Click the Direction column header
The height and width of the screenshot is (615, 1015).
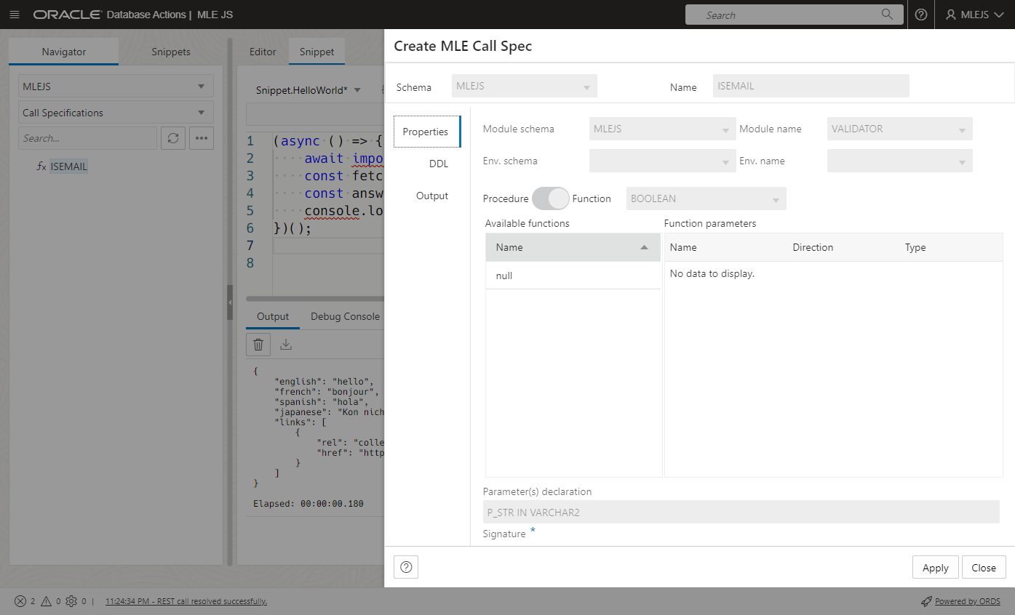pos(813,247)
